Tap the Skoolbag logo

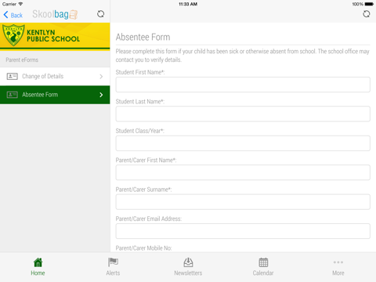coord(55,14)
